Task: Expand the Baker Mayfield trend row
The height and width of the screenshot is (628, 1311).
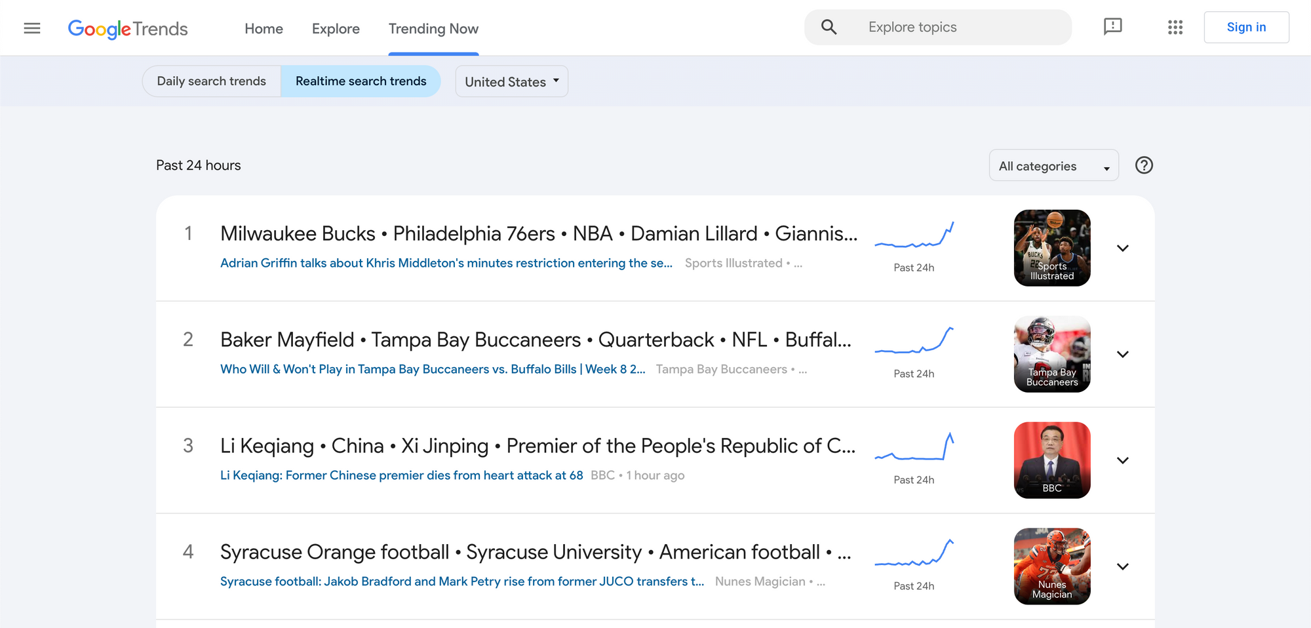Action: click(1122, 354)
